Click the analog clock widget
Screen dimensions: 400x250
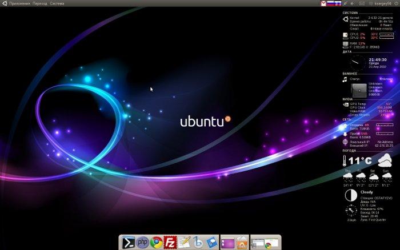(x=357, y=62)
